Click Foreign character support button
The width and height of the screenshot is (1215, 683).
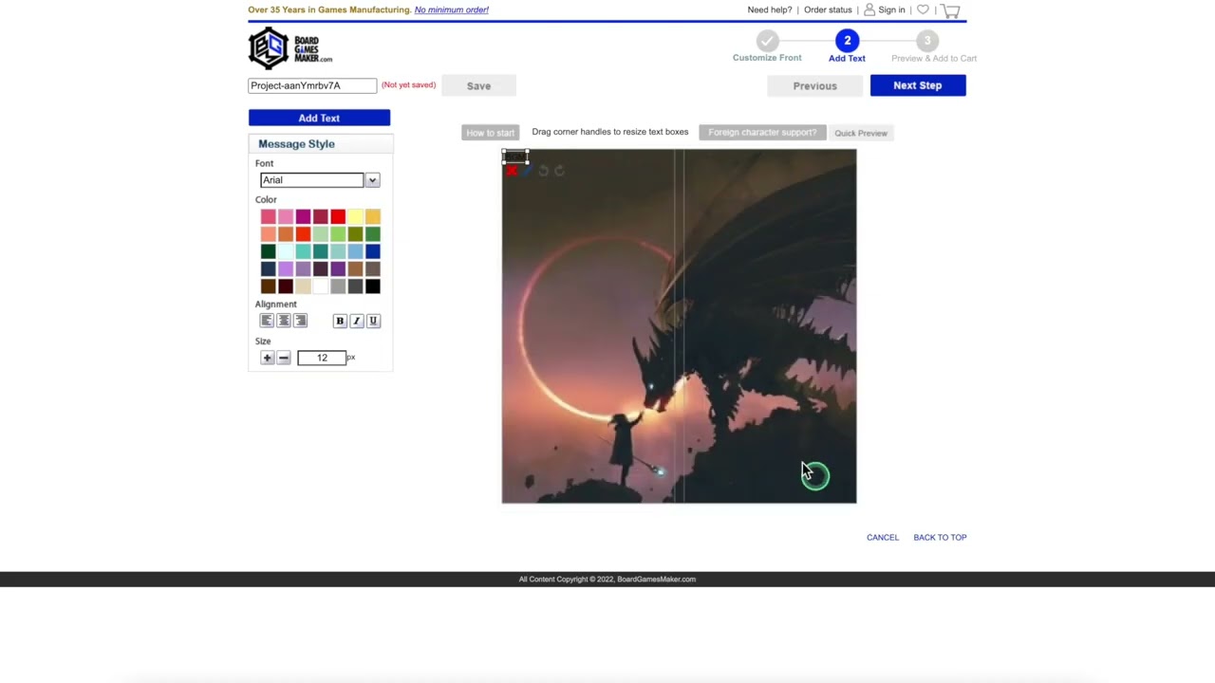[x=762, y=133]
